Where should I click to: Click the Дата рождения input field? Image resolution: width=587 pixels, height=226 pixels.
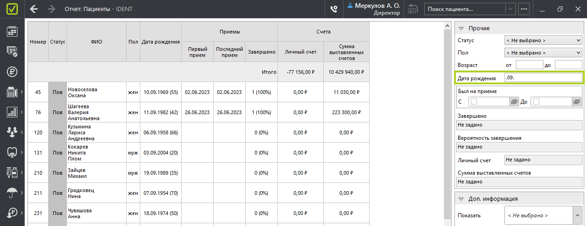(x=543, y=78)
